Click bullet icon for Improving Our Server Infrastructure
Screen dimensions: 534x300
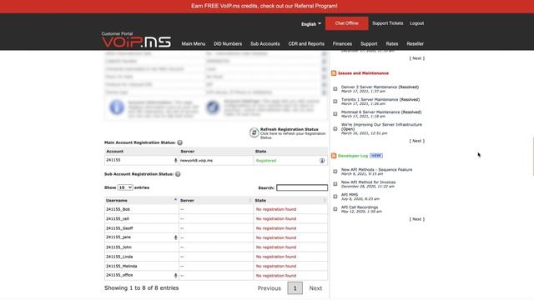[x=335, y=128]
